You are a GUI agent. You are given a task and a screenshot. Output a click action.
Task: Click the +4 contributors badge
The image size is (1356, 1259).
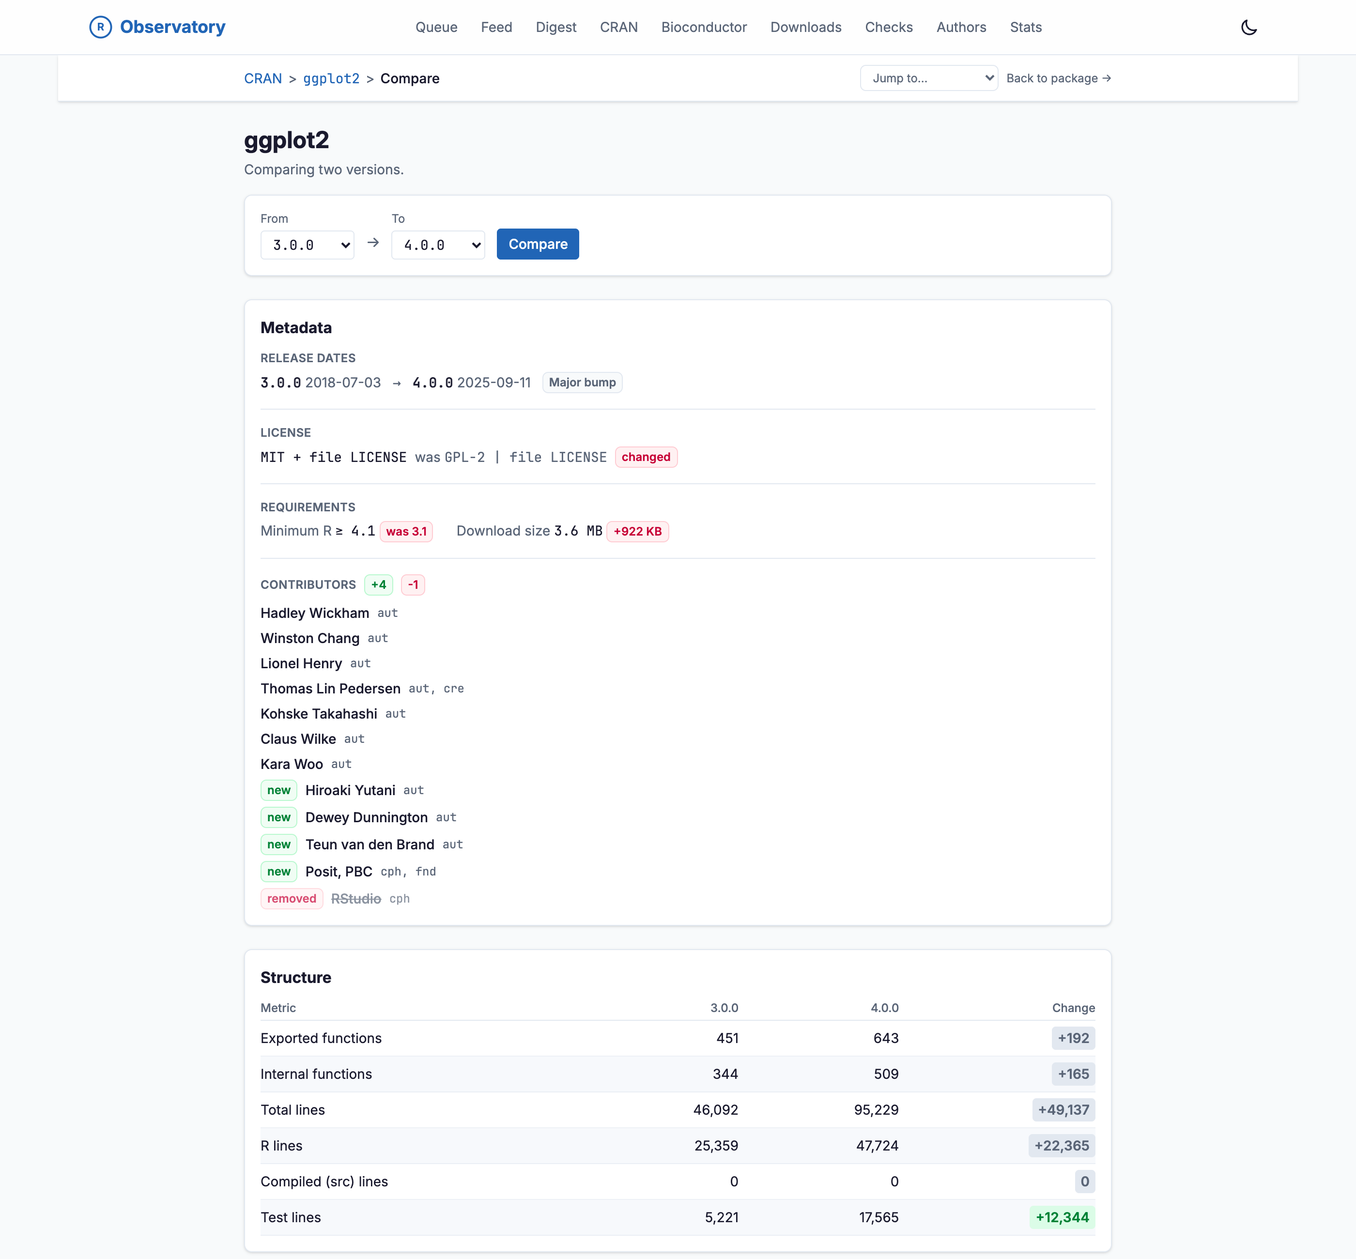[x=378, y=584]
